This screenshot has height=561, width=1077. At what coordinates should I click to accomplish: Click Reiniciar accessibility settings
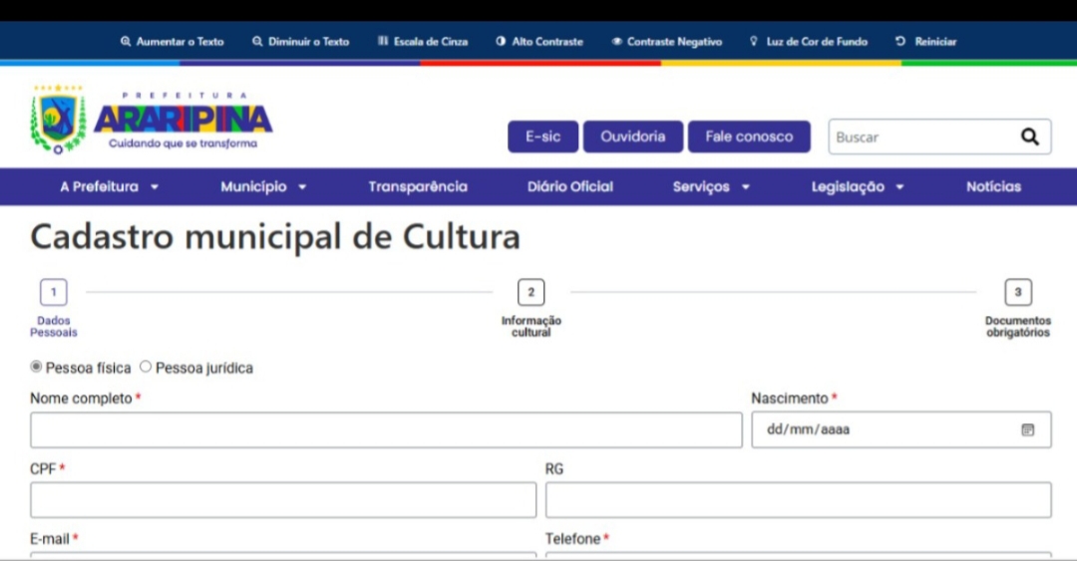click(925, 42)
